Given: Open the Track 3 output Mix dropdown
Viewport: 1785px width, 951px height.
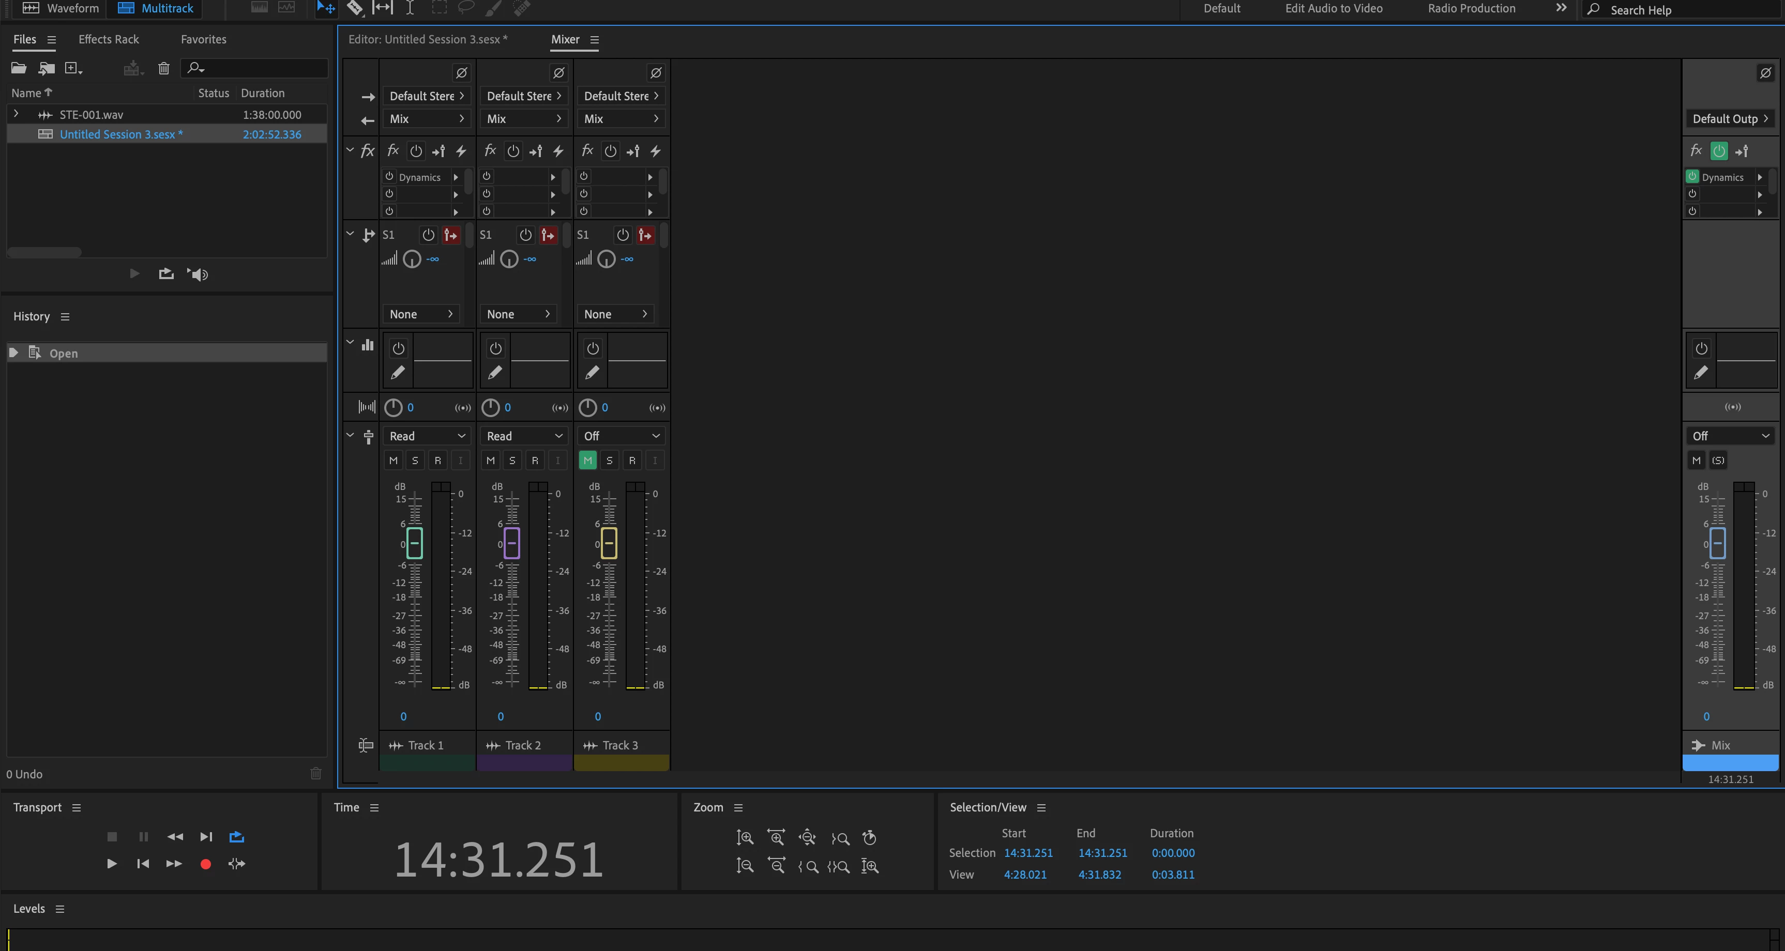Looking at the screenshot, I should tap(620, 118).
